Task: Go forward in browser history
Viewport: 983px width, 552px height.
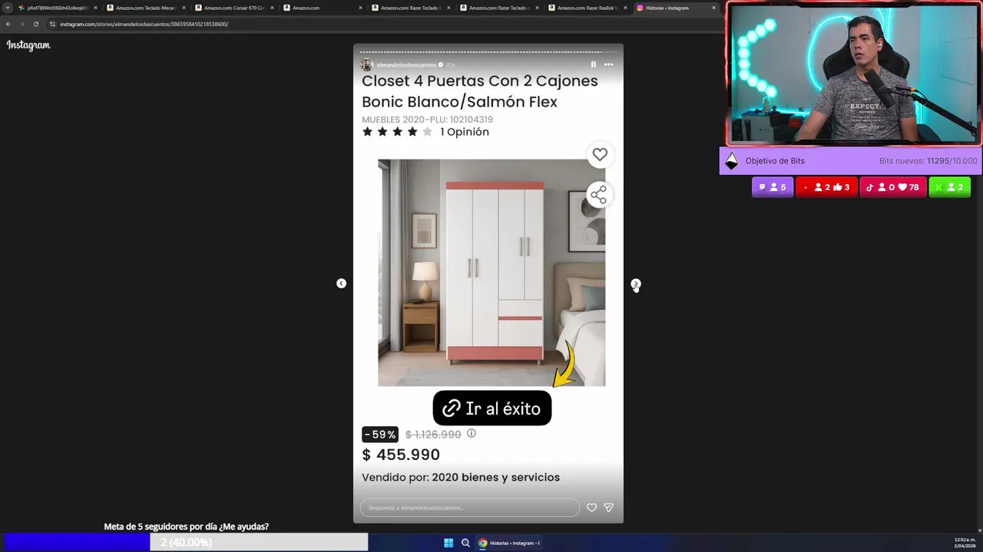Action: click(22, 24)
